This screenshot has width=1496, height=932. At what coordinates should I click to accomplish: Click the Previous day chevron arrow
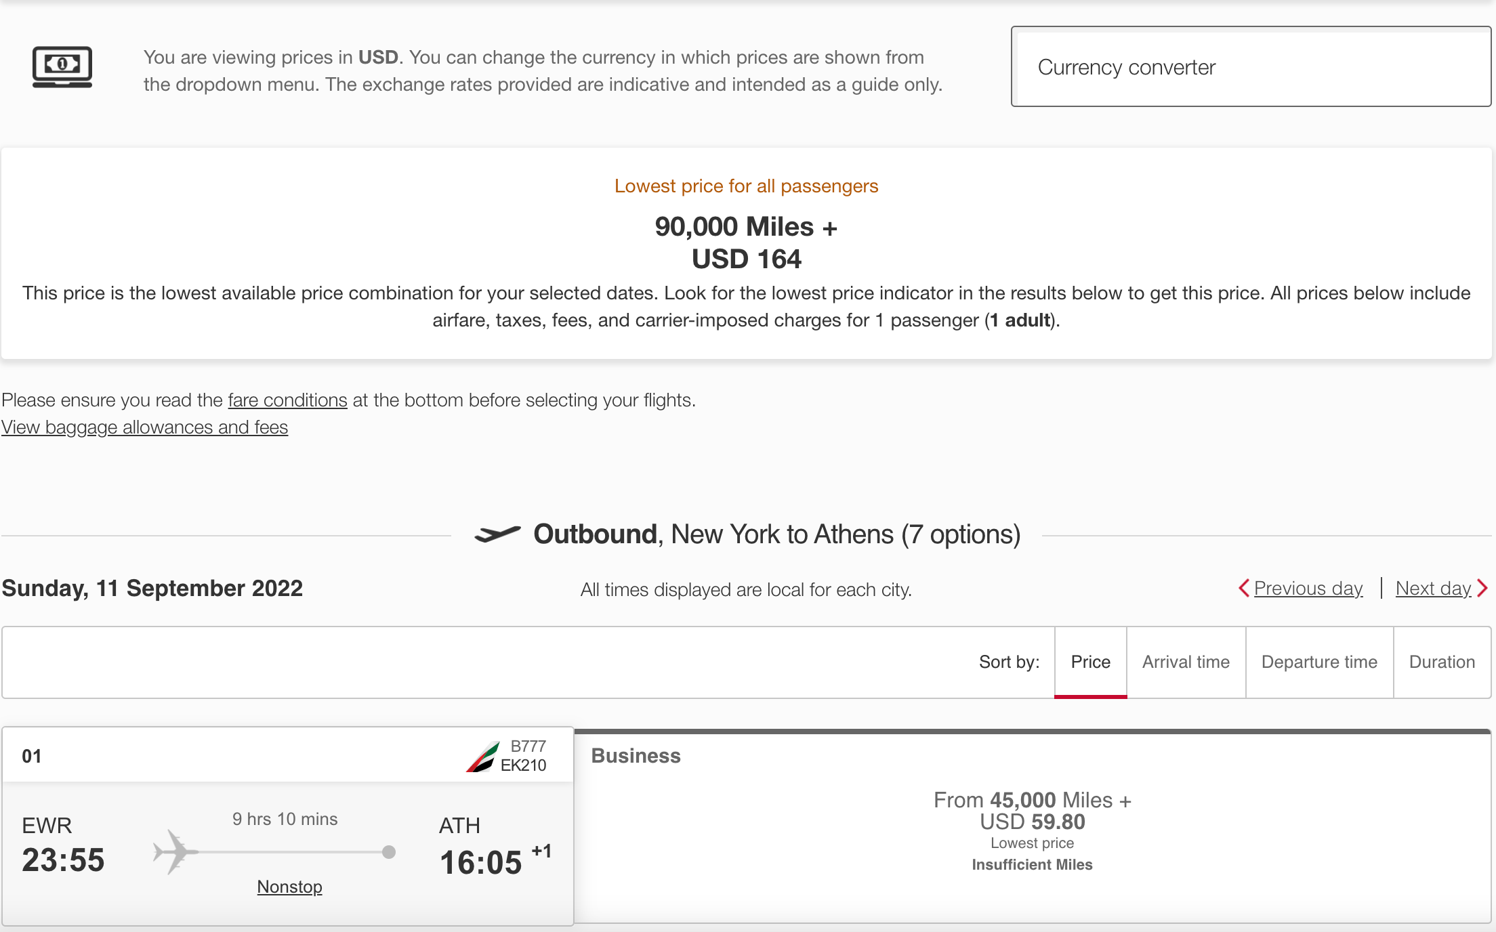coord(1245,589)
